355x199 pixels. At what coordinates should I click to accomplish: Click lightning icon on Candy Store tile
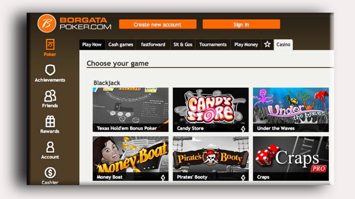[x=243, y=129]
